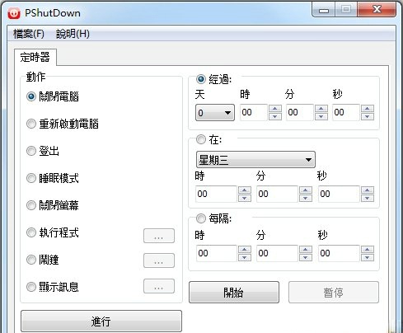Image resolution: width=403 pixels, height=333 pixels.
Task: Click the 分 field in 每隔 group
Action: coord(277,253)
